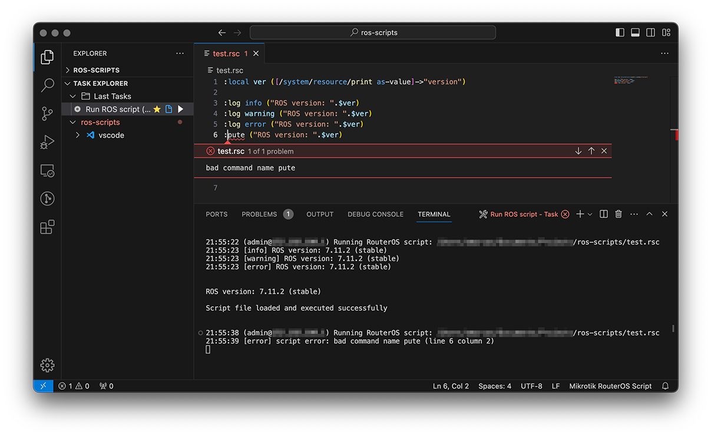This screenshot has height=436, width=711.
Task: Switch to the DEBUG CONSOLE tab
Action: [x=375, y=214]
